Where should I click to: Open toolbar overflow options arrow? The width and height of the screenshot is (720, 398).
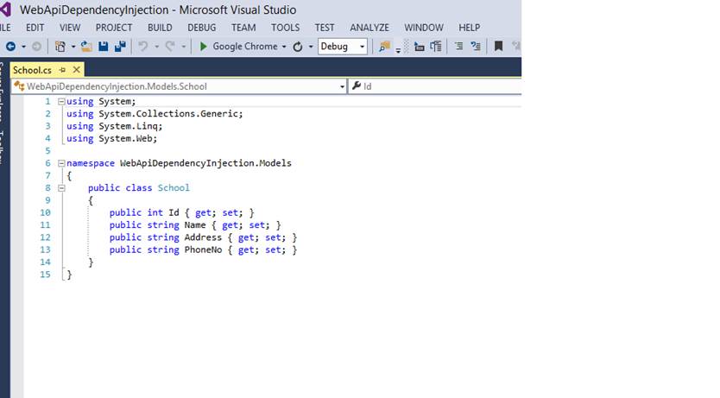pyautogui.click(x=398, y=50)
